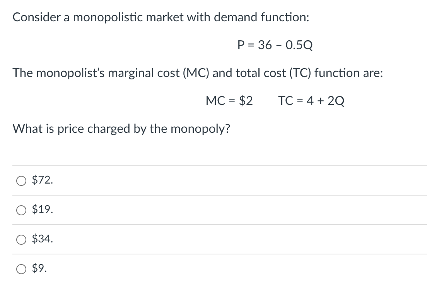Click the demand function P = 36 - 0.5Q
The image size is (427, 292).
click(275, 45)
